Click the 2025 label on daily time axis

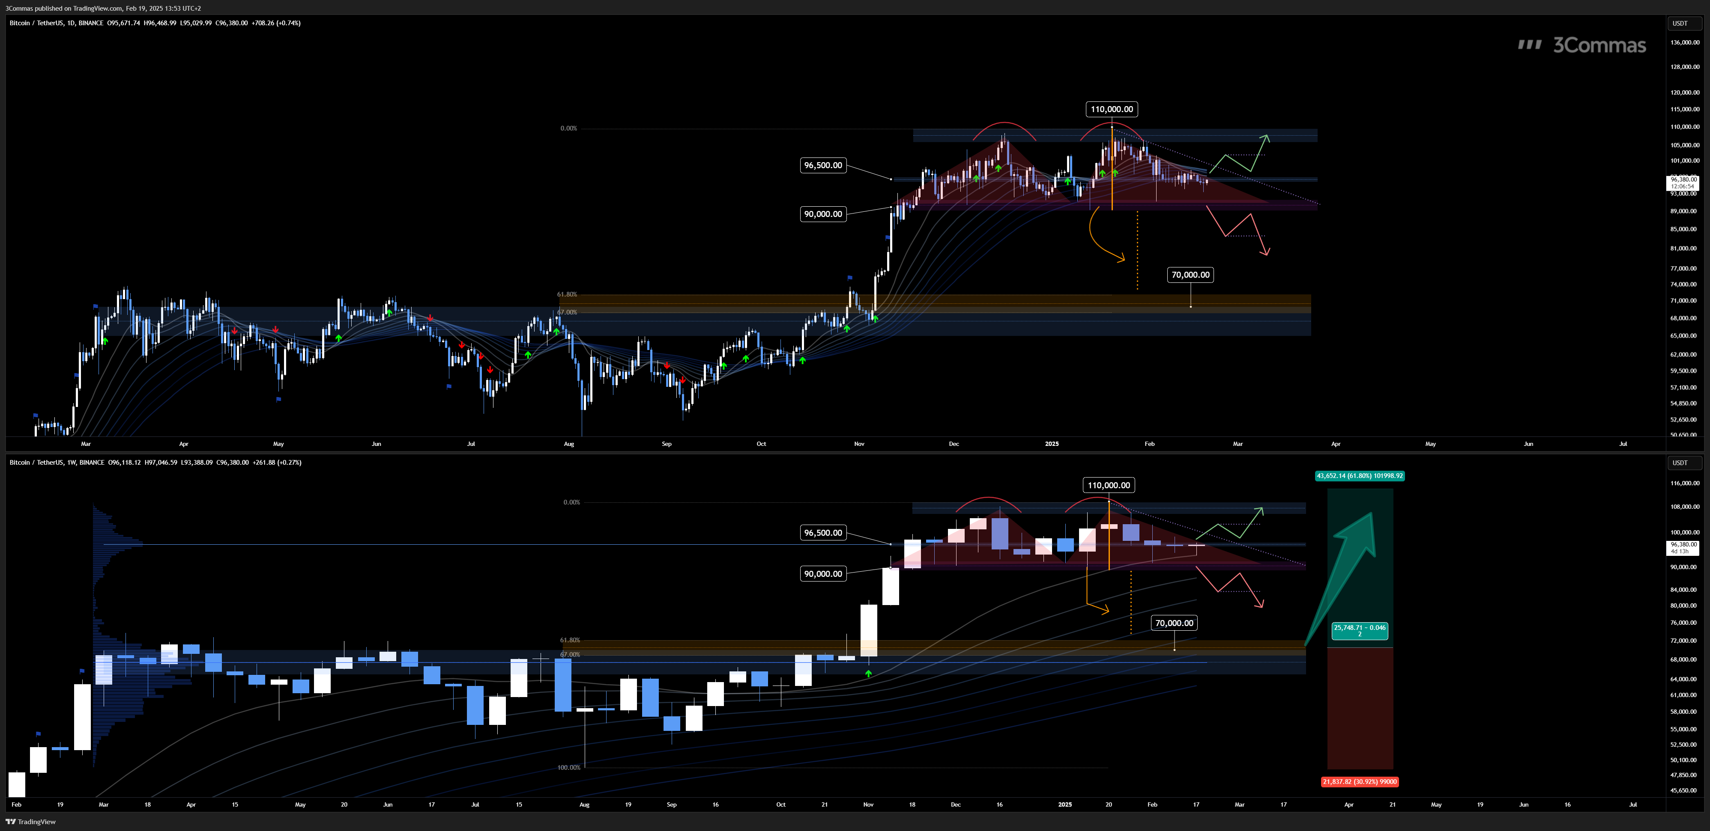click(x=1052, y=444)
